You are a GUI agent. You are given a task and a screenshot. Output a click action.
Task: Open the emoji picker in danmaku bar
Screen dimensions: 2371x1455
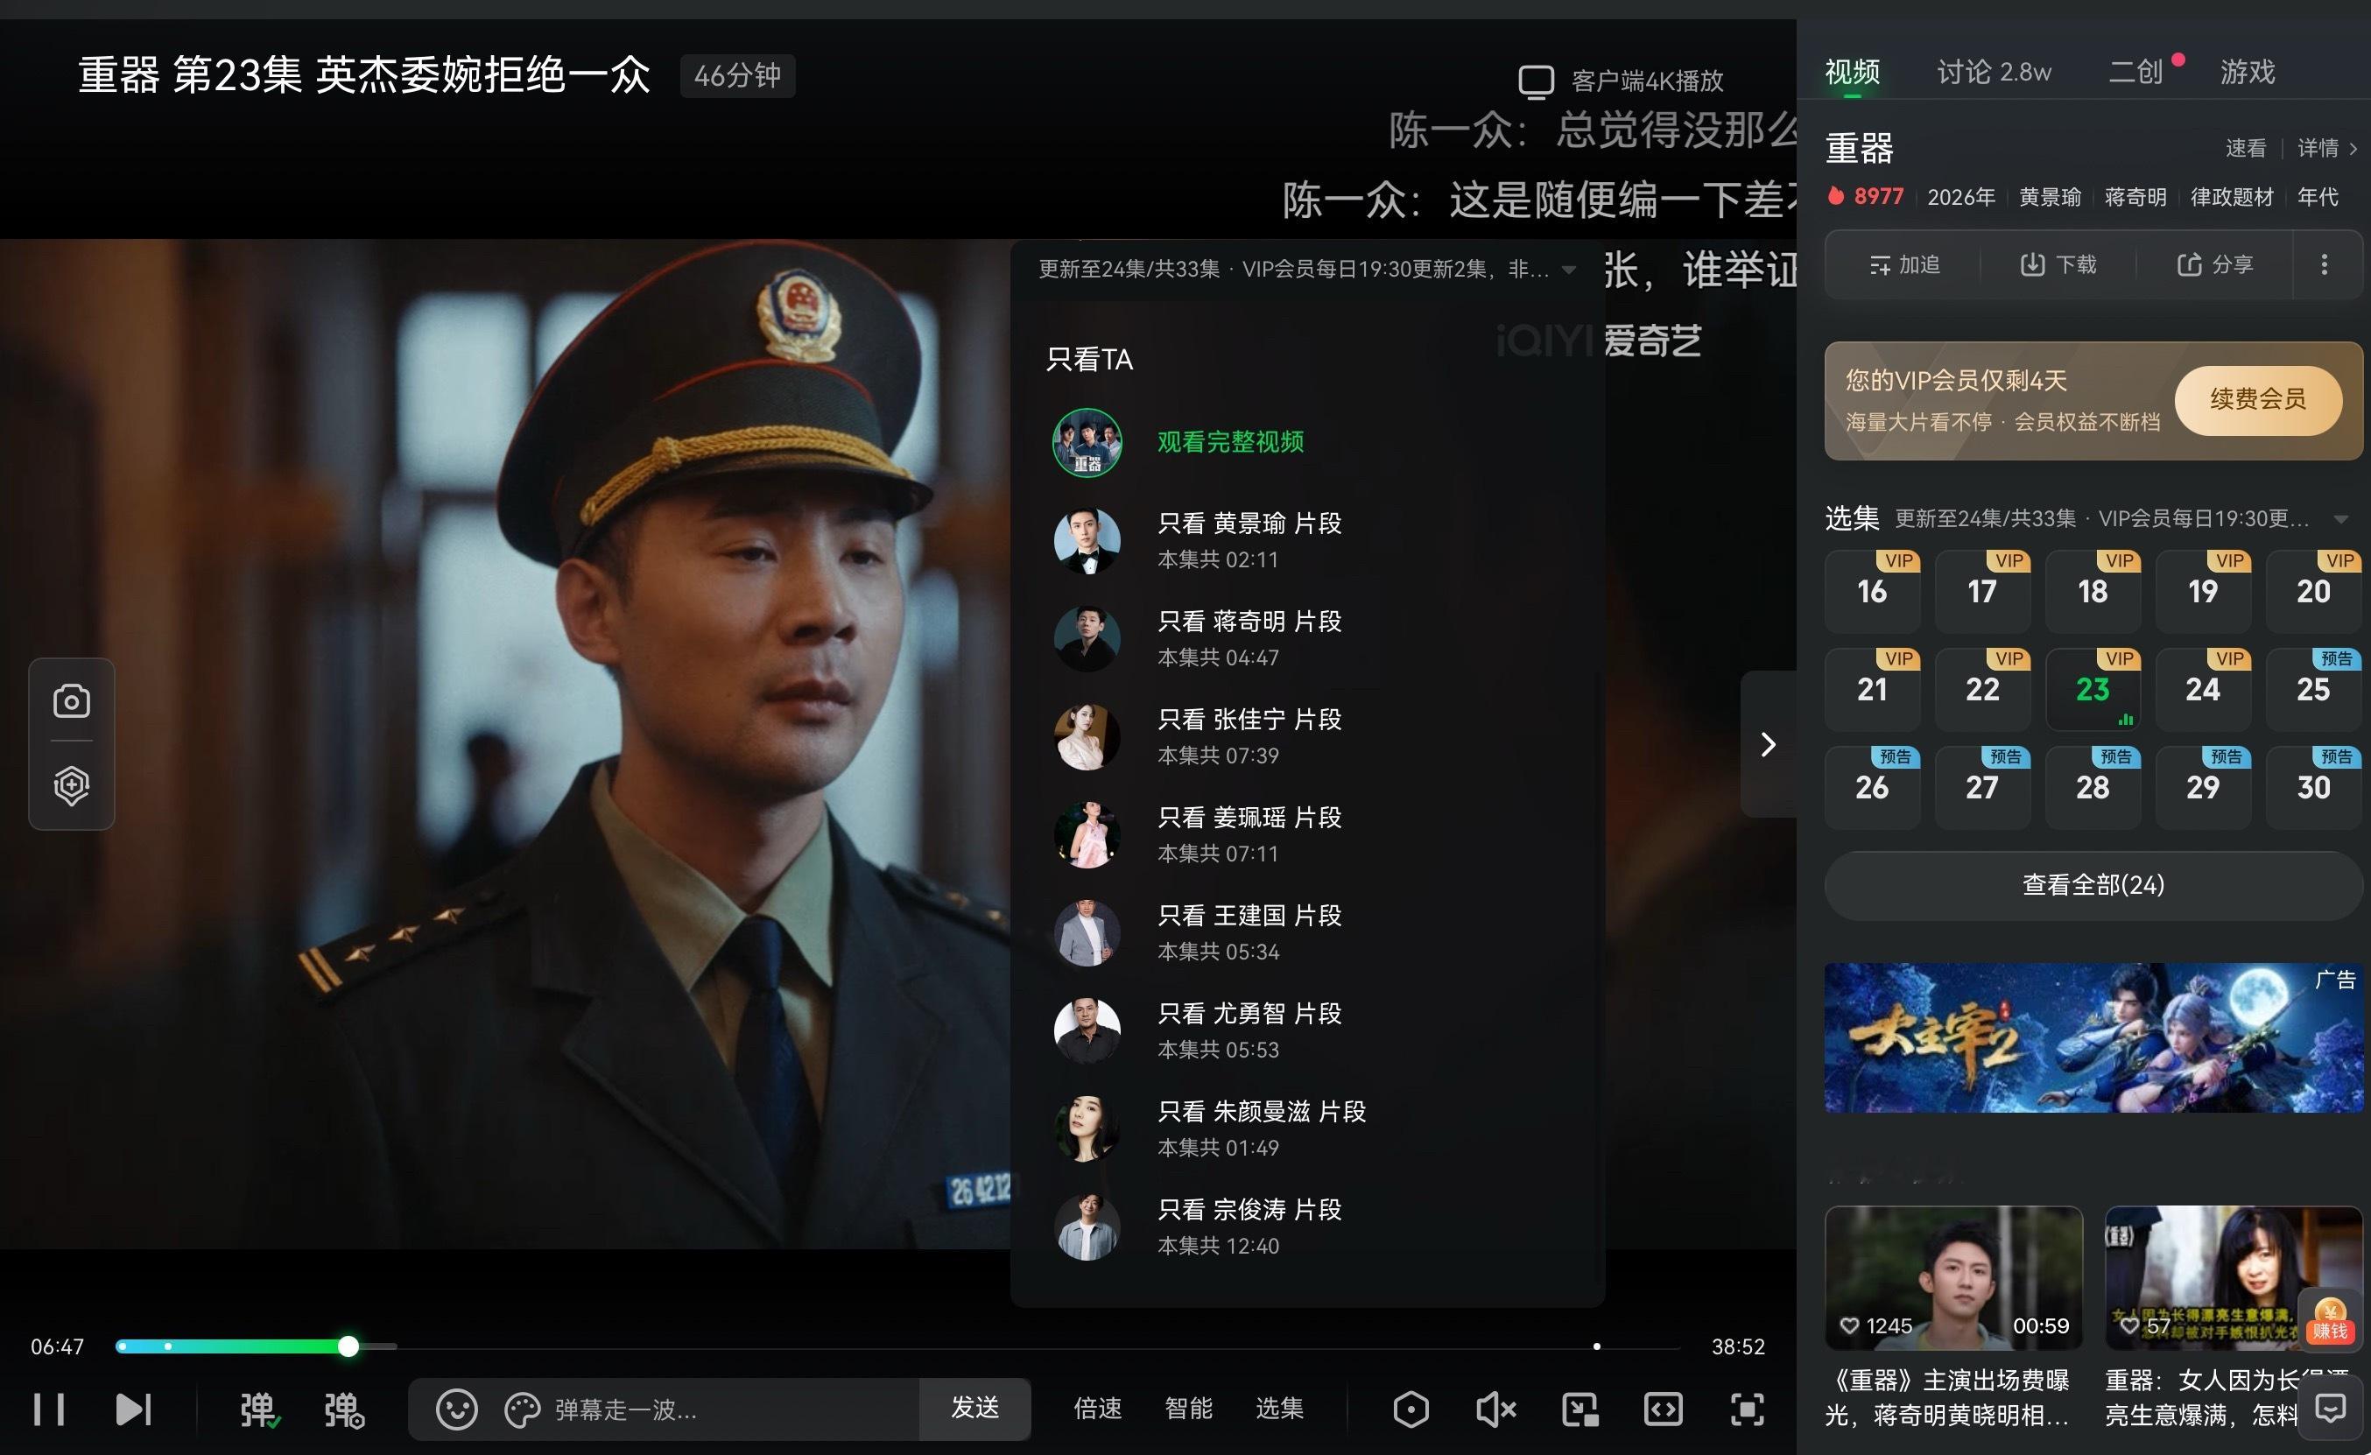(x=456, y=1409)
